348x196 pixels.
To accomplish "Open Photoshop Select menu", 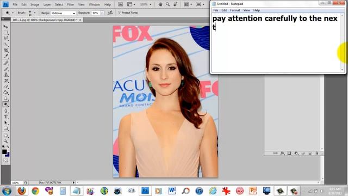I will (59, 4).
